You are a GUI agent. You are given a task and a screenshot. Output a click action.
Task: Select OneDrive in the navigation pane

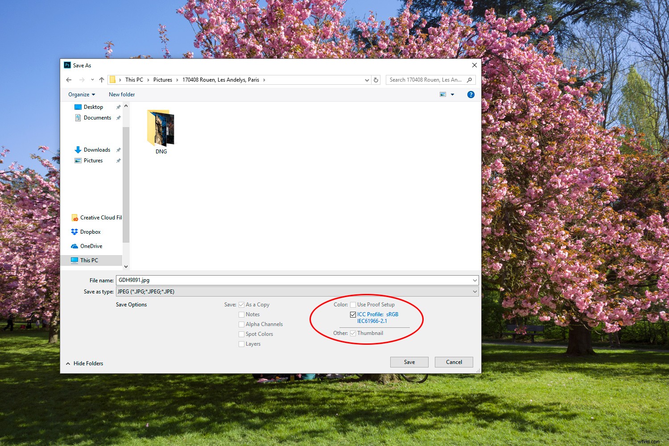coord(91,246)
